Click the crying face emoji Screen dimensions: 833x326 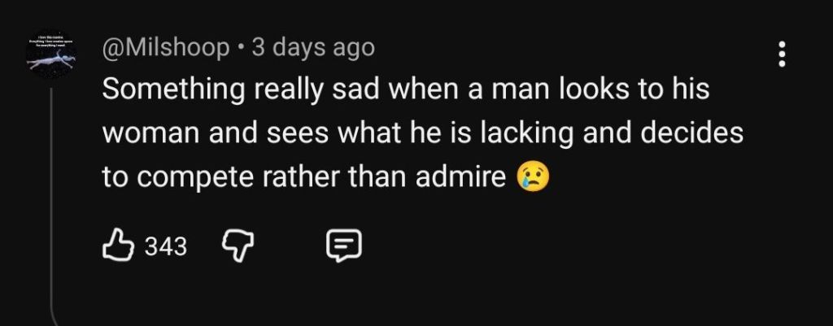[x=533, y=176]
